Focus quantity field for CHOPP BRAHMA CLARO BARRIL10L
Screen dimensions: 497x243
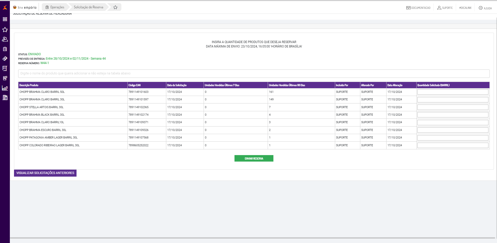[453, 122]
